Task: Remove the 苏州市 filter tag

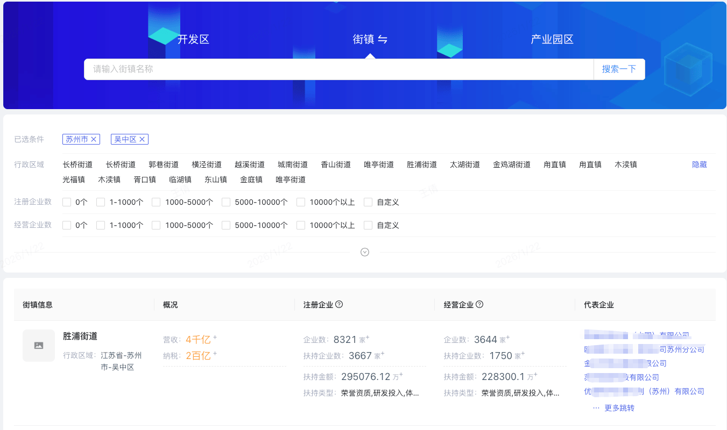Action: [x=94, y=139]
